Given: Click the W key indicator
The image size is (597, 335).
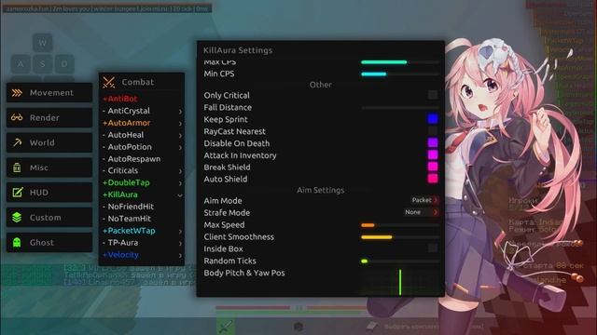Looking at the screenshot, I should [x=43, y=43].
